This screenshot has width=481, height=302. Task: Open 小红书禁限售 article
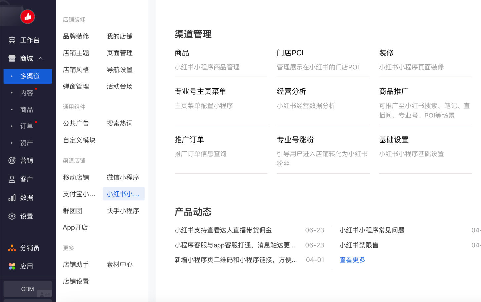[359, 245]
